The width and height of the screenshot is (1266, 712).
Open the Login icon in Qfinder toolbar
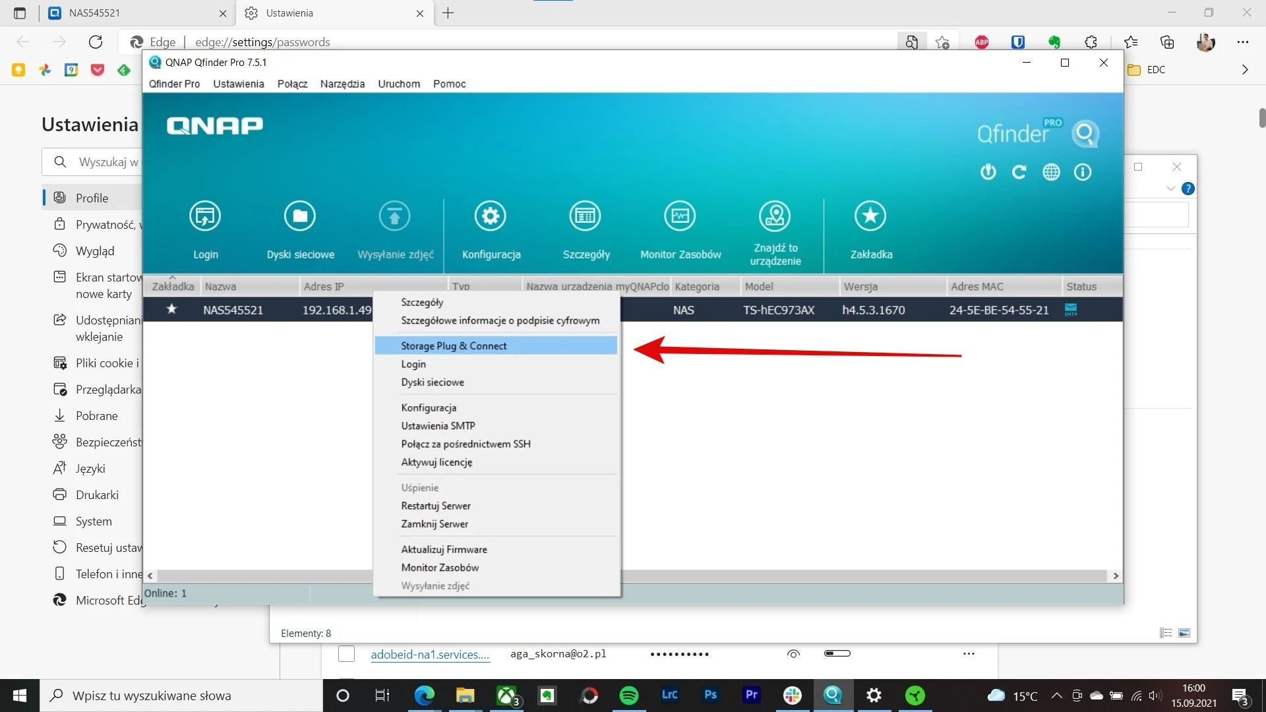pyautogui.click(x=205, y=216)
